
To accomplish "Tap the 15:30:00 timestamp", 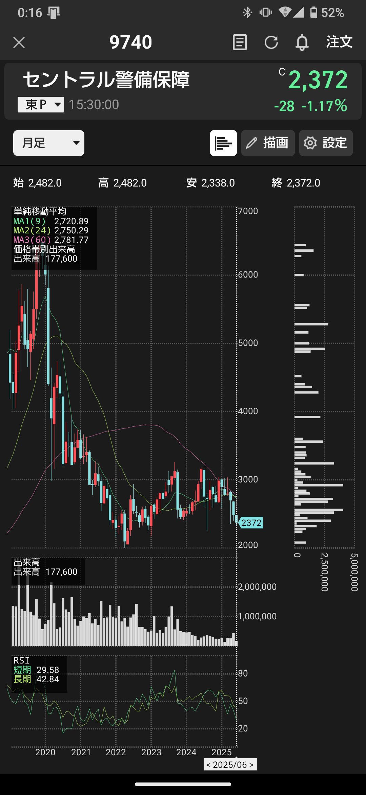I will pyautogui.click(x=94, y=105).
